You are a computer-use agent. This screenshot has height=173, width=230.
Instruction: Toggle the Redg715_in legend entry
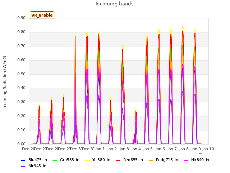[x=163, y=160]
